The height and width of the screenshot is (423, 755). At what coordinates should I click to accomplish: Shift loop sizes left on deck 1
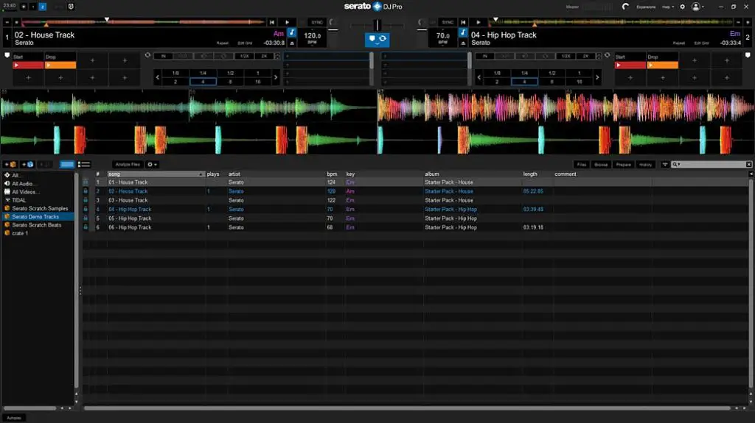(x=158, y=77)
